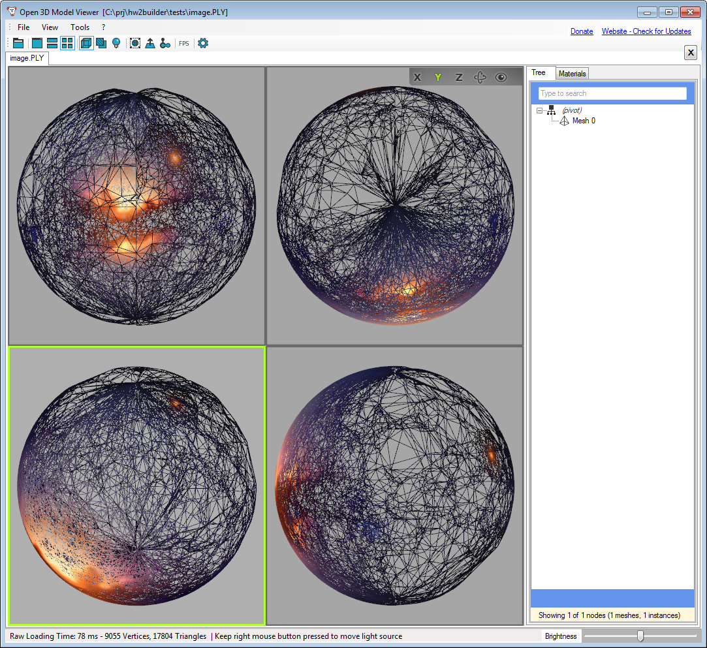Click the skeleton joints icon
Viewport: 707px width, 648px height.
(x=165, y=43)
